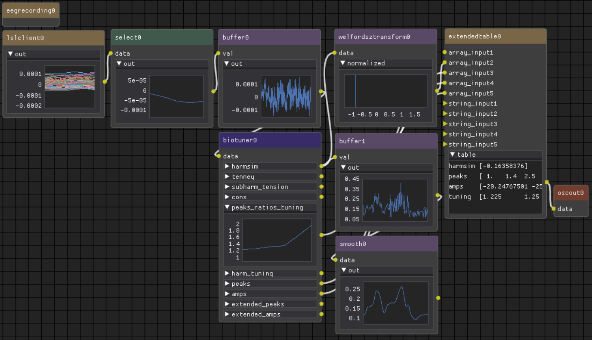Viewport: 592px width, 340px height.
Task: Click the oscout0 data input square port
Action: (x=554, y=209)
